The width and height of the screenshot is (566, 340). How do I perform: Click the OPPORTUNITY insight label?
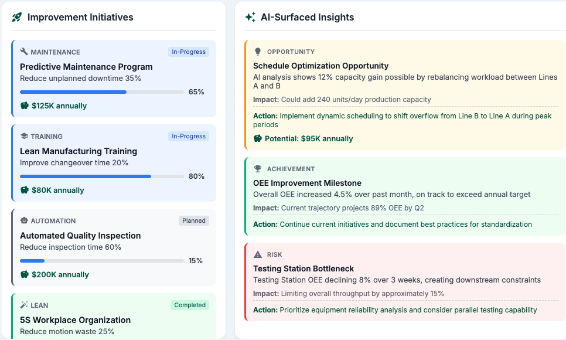pyautogui.click(x=291, y=52)
